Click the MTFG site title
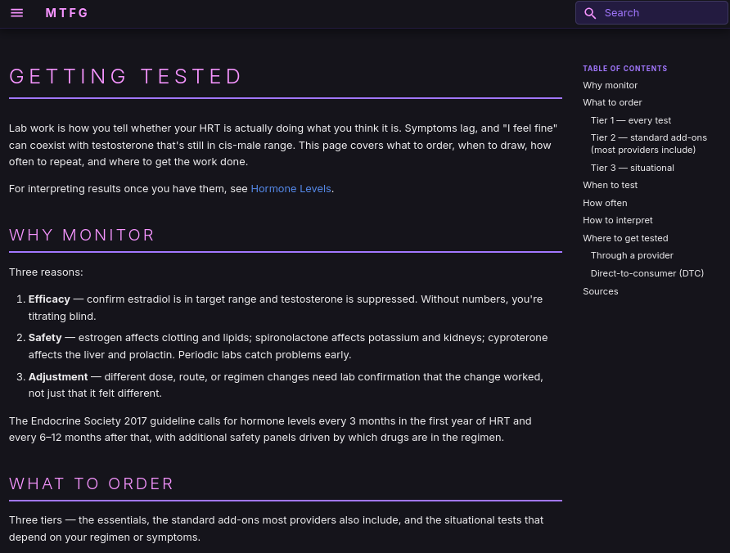Screen dimensions: 730x553 (x=67, y=13)
